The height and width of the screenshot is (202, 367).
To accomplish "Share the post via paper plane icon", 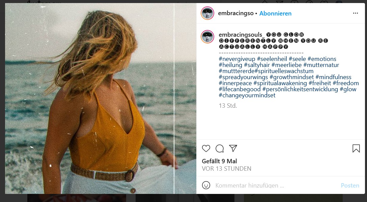I will [233, 148].
